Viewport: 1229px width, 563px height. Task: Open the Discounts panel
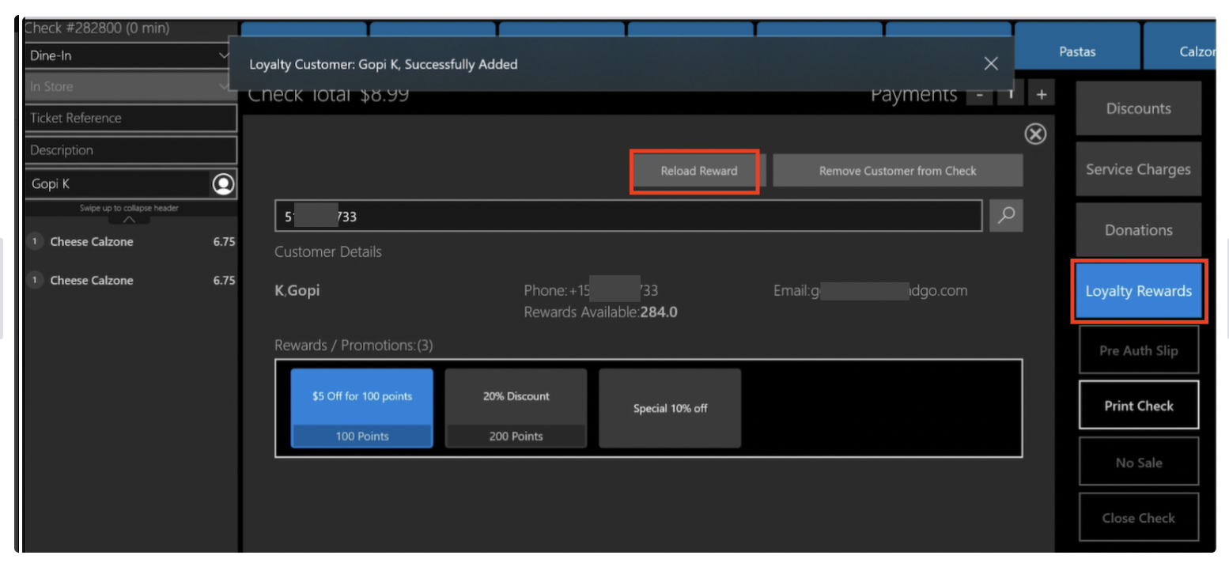click(1138, 108)
